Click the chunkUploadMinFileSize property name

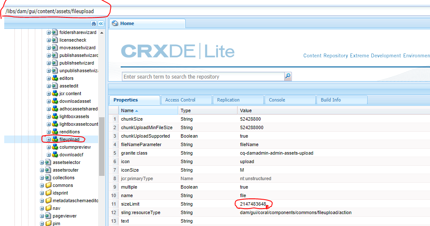(x=147, y=127)
